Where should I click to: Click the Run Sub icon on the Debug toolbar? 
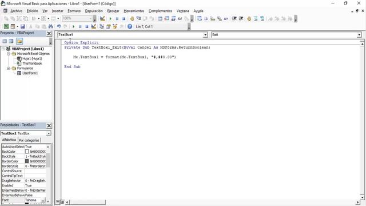pyautogui.click(x=110, y=18)
